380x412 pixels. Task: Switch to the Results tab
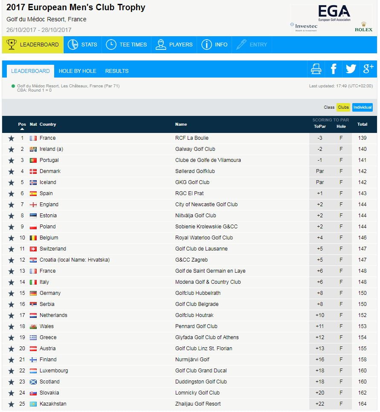click(x=117, y=71)
